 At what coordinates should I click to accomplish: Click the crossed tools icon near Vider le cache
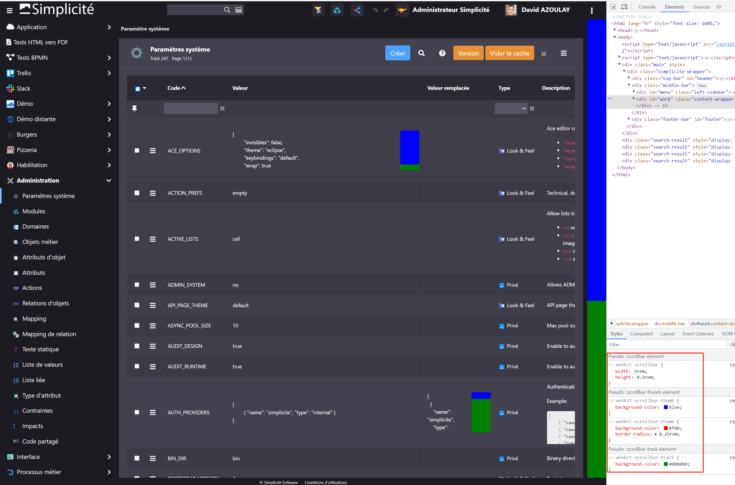coord(544,54)
